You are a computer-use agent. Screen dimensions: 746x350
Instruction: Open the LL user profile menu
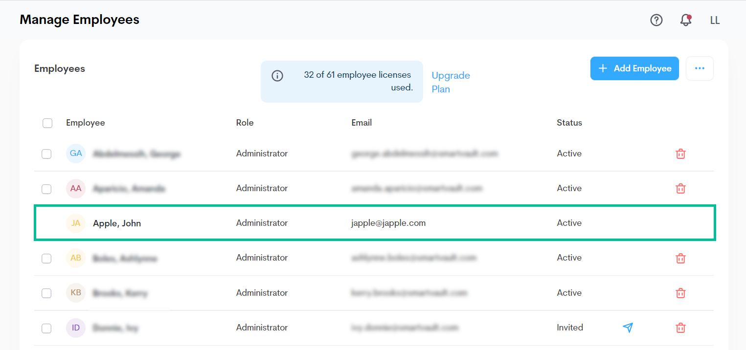pyautogui.click(x=715, y=20)
